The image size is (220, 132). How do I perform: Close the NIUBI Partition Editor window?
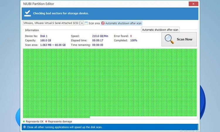(193, 4)
